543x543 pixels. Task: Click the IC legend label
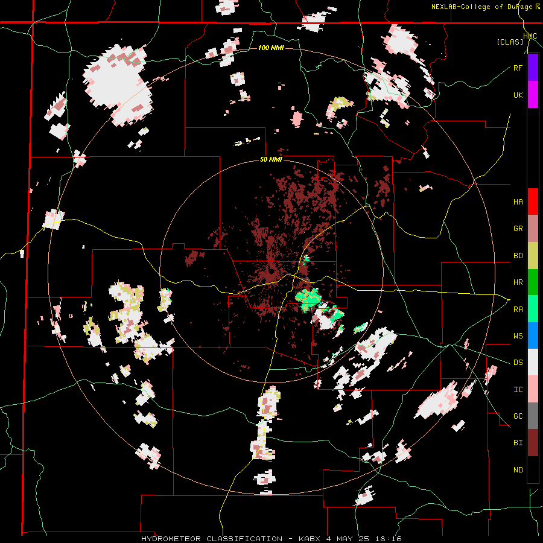(x=518, y=390)
